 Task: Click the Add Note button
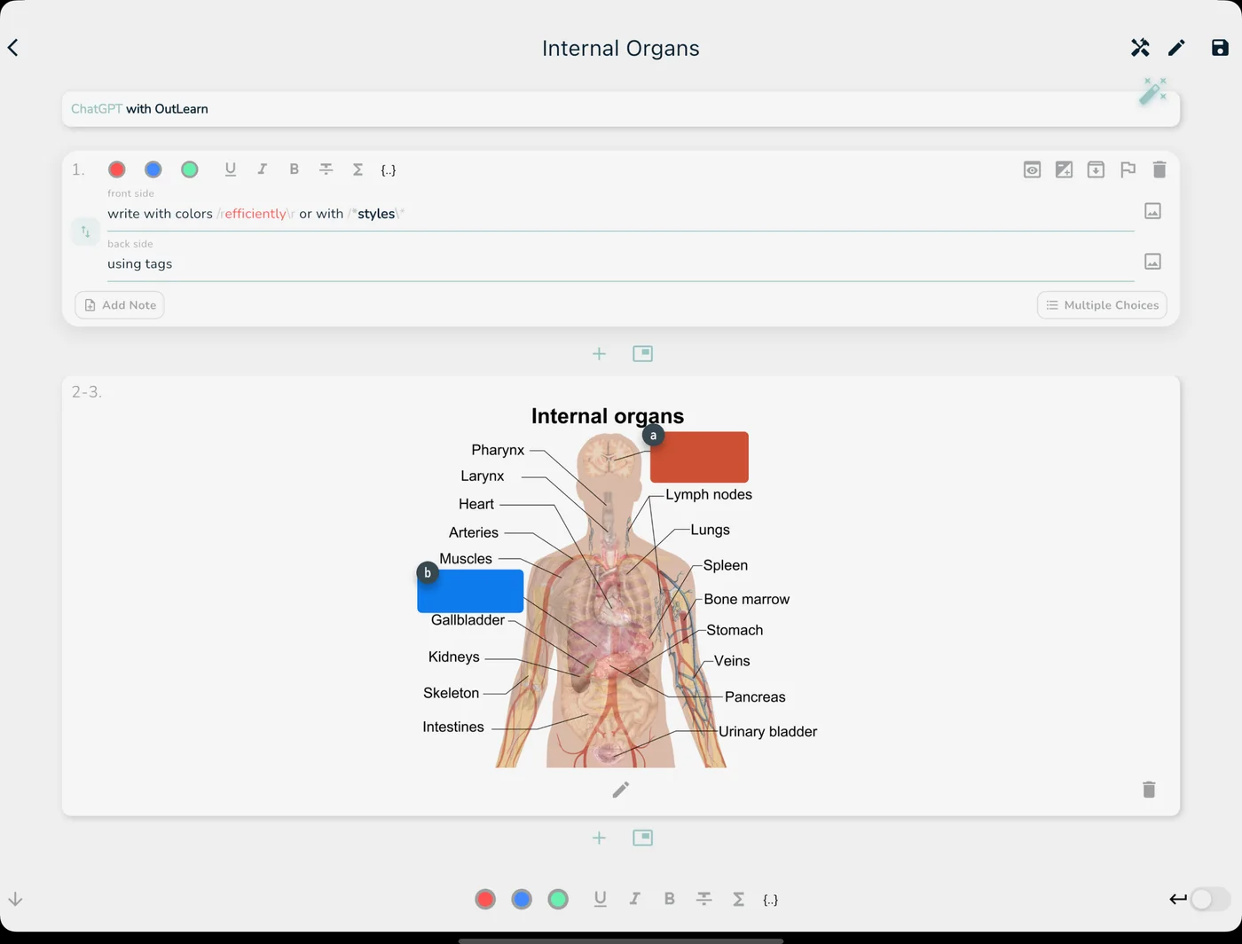(x=120, y=305)
